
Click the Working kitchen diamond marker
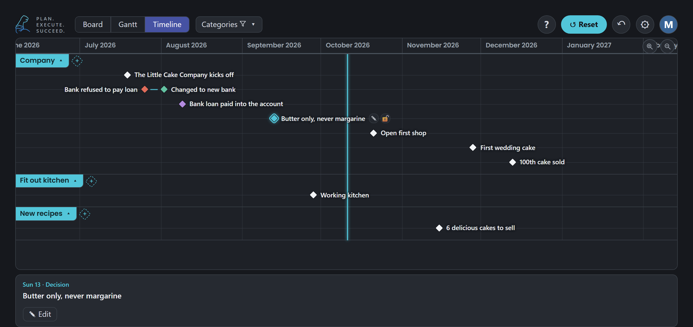click(x=313, y=195)
